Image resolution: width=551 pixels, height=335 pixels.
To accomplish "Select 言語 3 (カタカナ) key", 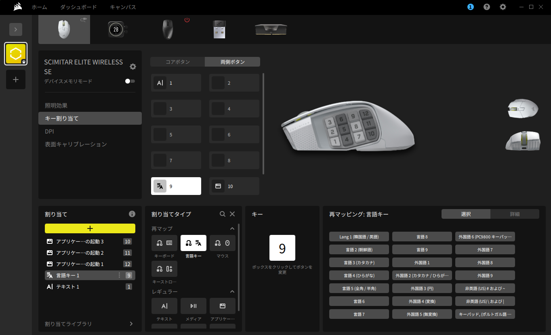I will (x=359, y=262).
